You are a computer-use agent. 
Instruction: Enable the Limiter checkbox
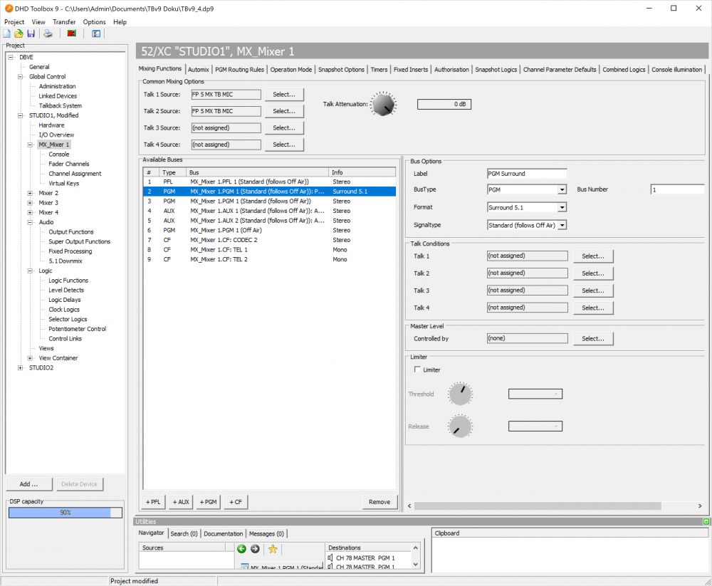point(417,369)
